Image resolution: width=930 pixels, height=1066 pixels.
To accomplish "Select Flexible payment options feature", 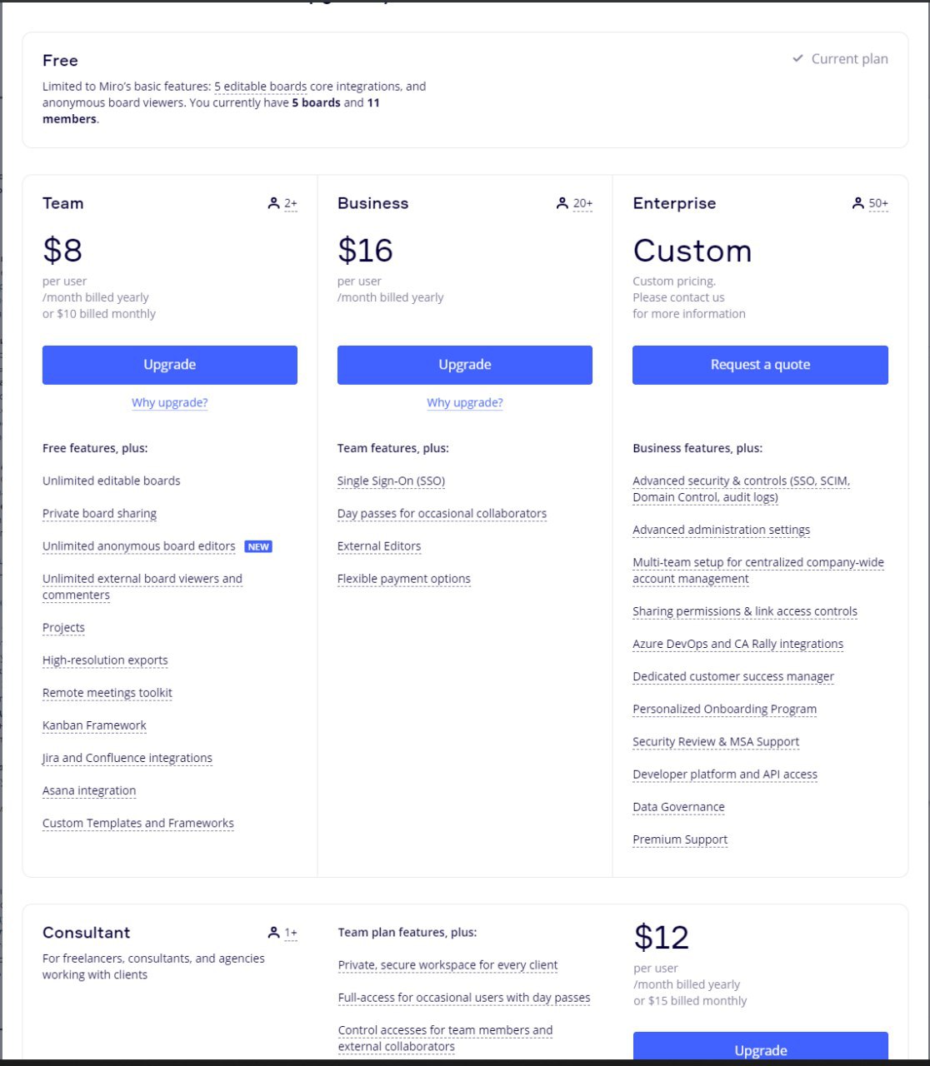I will 404,580.
